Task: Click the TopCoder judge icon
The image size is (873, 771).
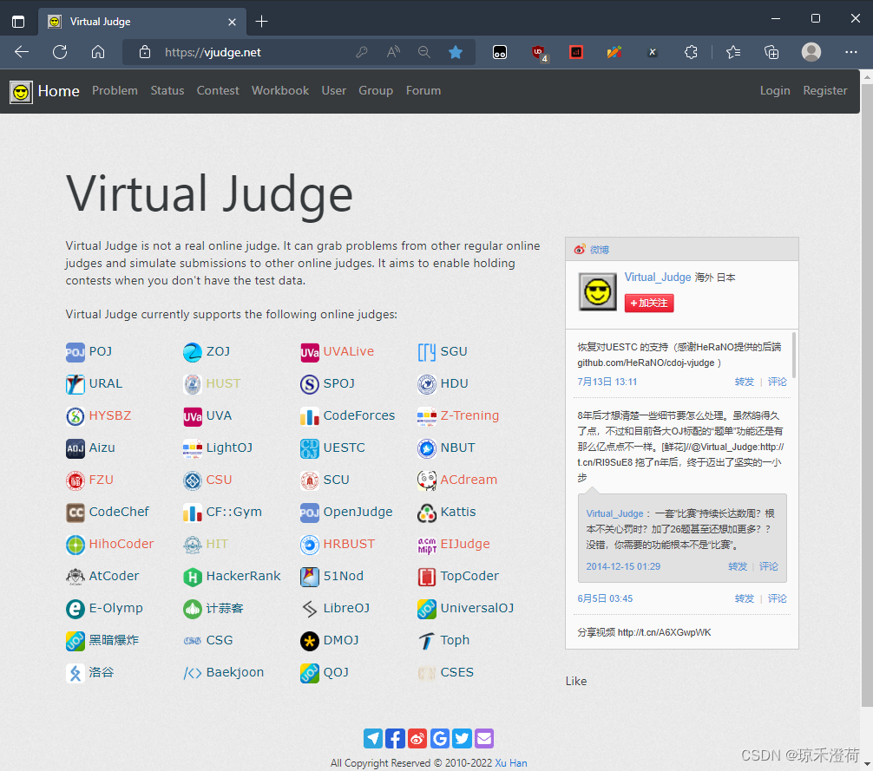Action: 427,576
